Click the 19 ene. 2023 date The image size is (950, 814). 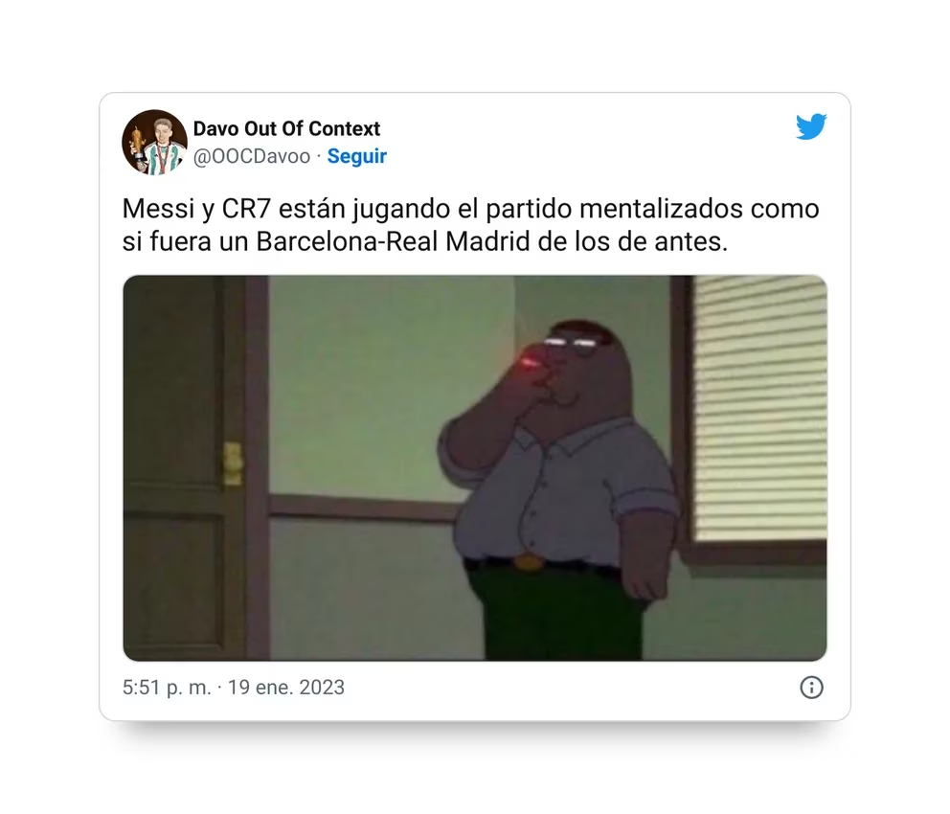click(x=286, y=688)
